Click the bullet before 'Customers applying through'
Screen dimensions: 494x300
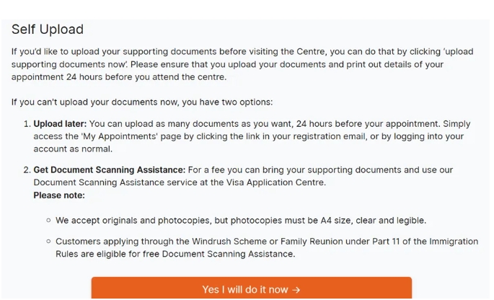click(48, 242)
